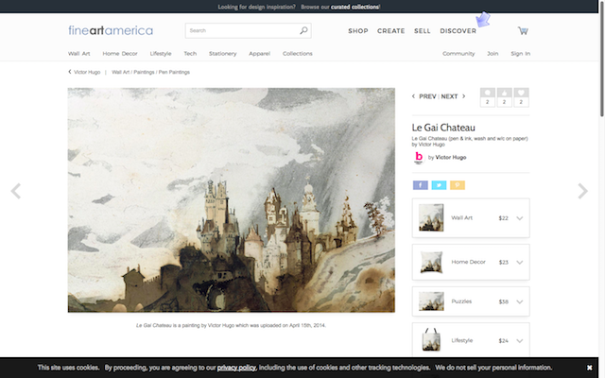Click back chevron beside Victor Hugo breadcrumb
This screenshot has height=378, width=605.
tap(70, 72)
